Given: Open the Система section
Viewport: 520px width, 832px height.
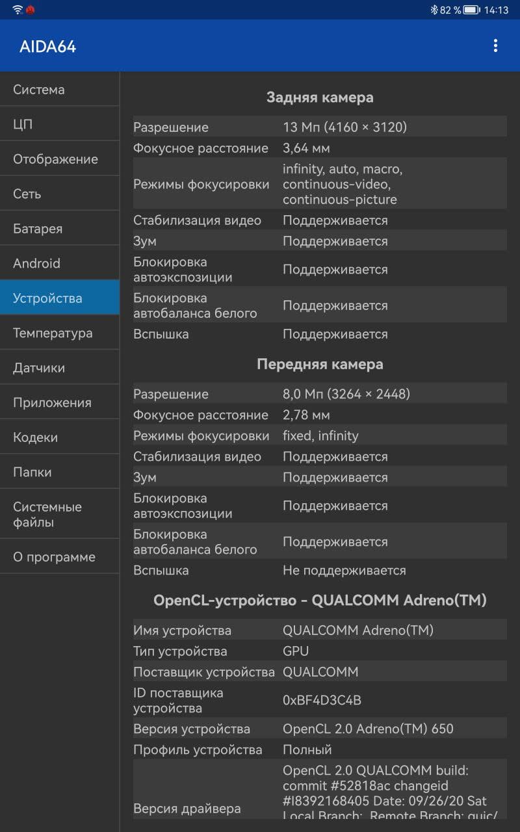Looking at the screenshot, I should [x=60, y=90].
